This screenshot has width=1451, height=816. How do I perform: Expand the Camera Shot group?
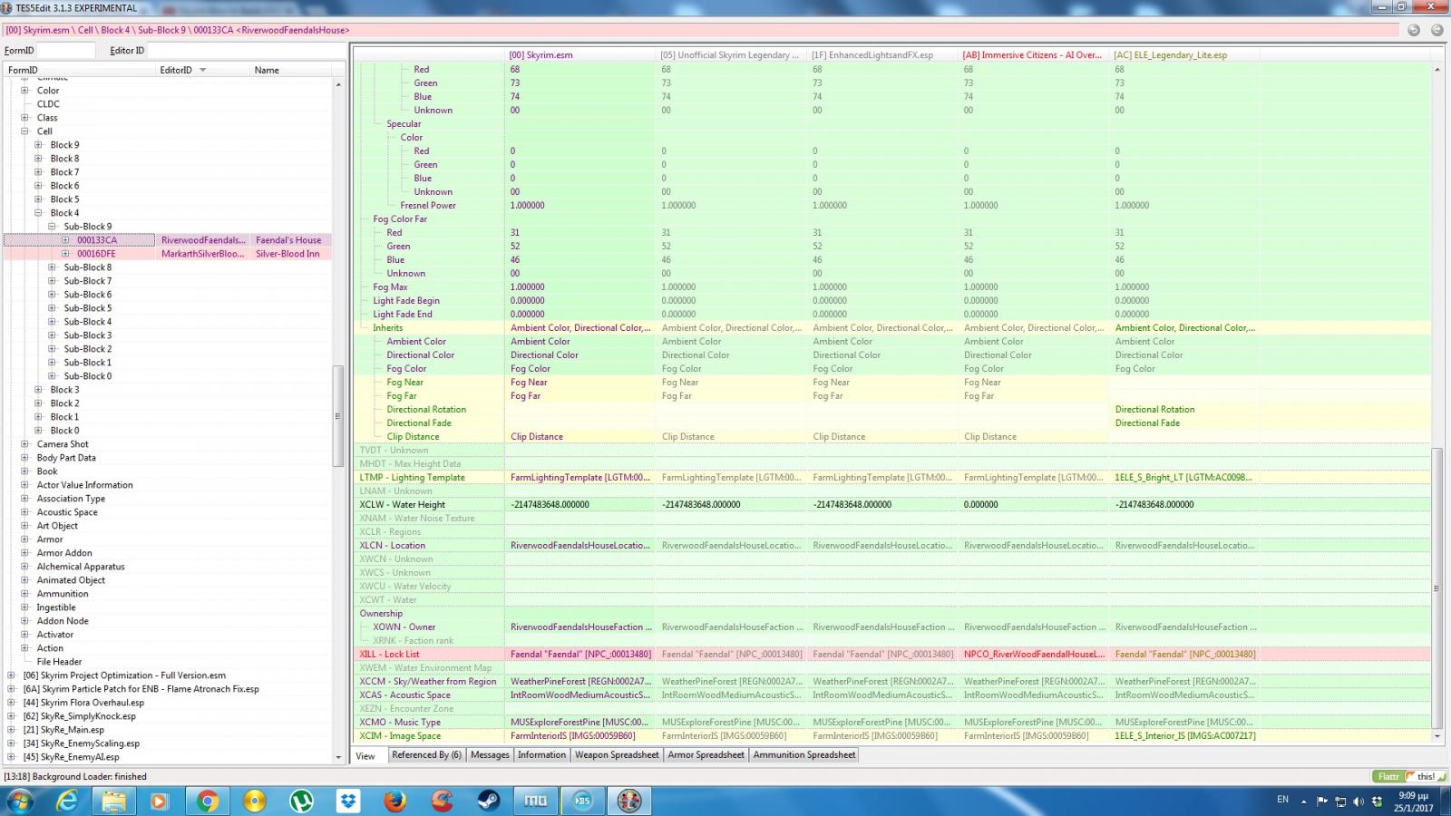(24, 444)
